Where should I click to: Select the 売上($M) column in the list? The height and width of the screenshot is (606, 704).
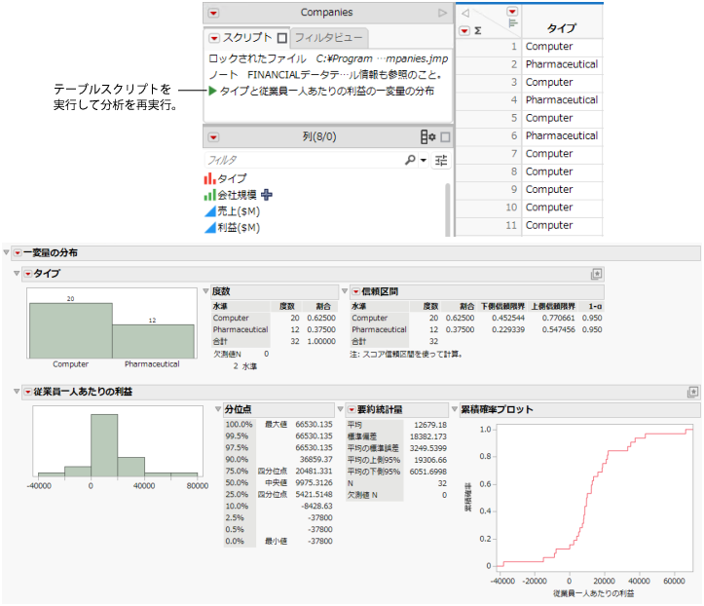point(238,211)
